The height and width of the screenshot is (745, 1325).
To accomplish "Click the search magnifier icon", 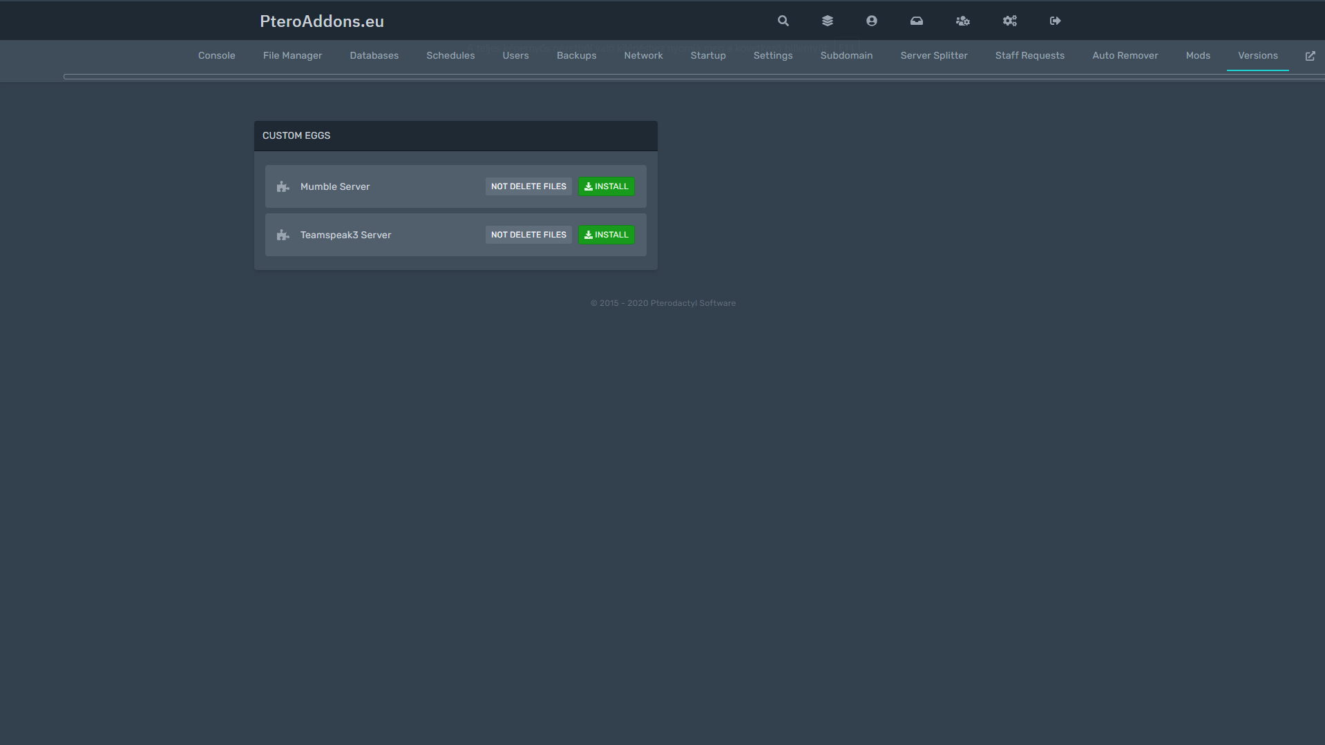I will [783, 21].
